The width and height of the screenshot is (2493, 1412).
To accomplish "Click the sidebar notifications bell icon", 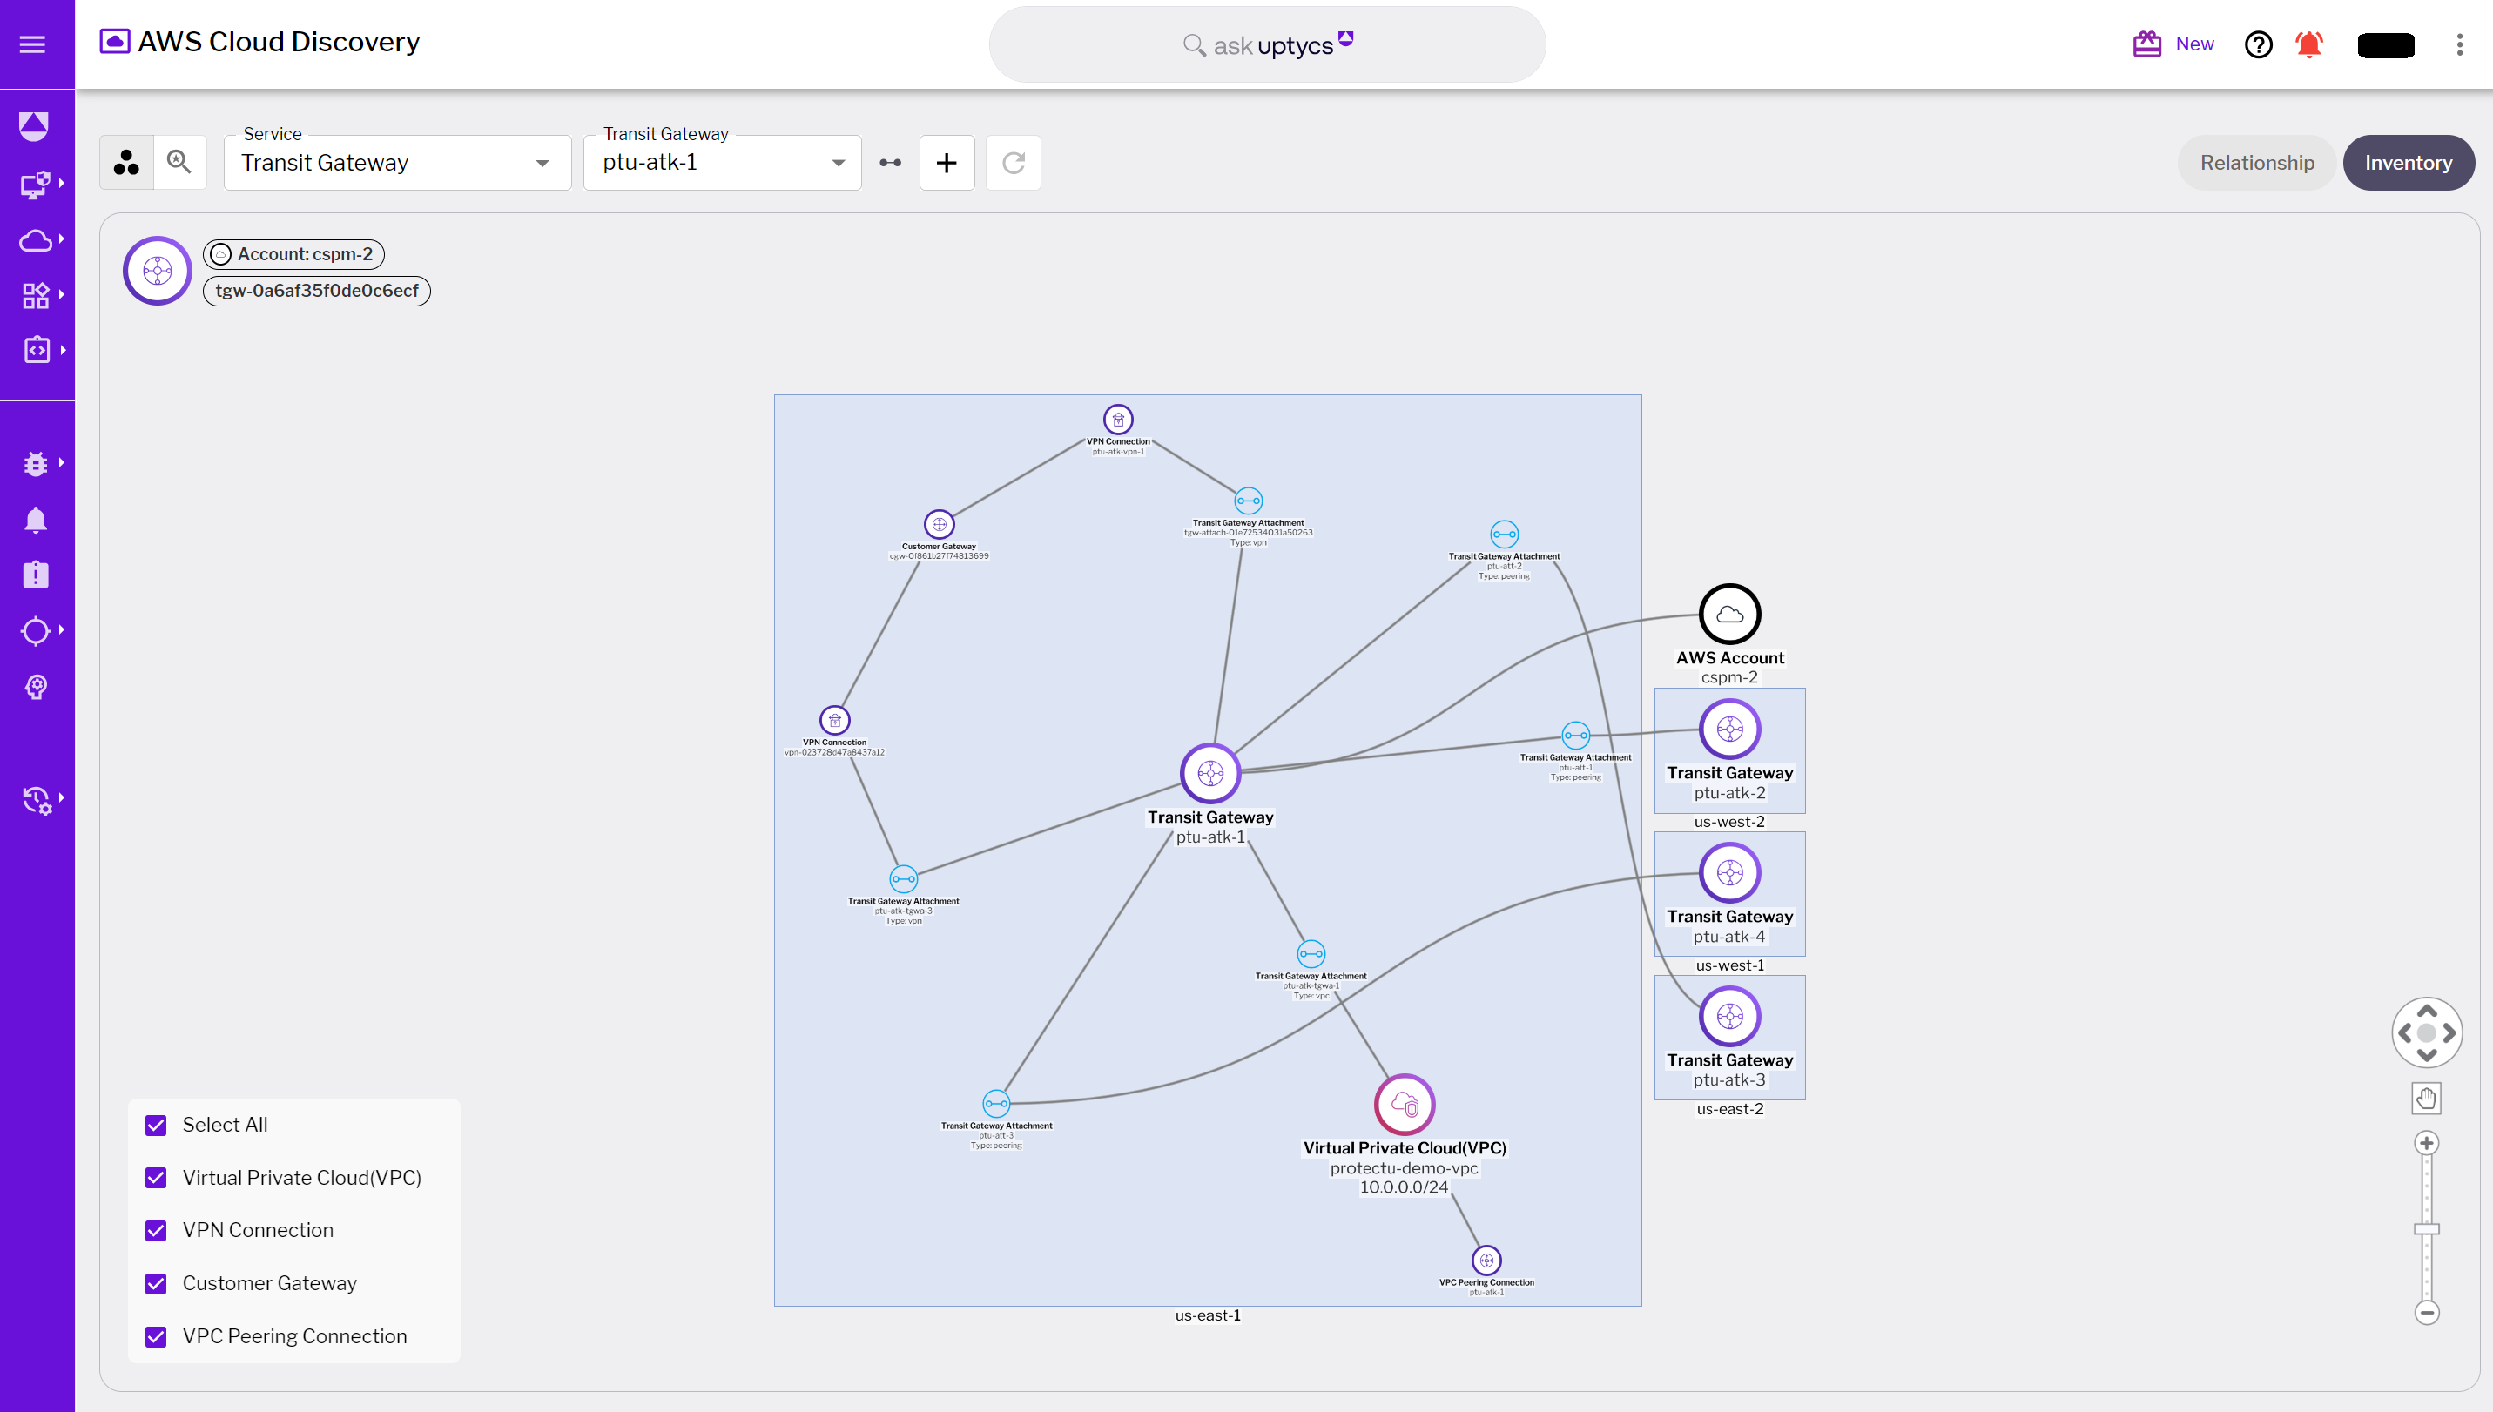I will [x=36, y=520].
